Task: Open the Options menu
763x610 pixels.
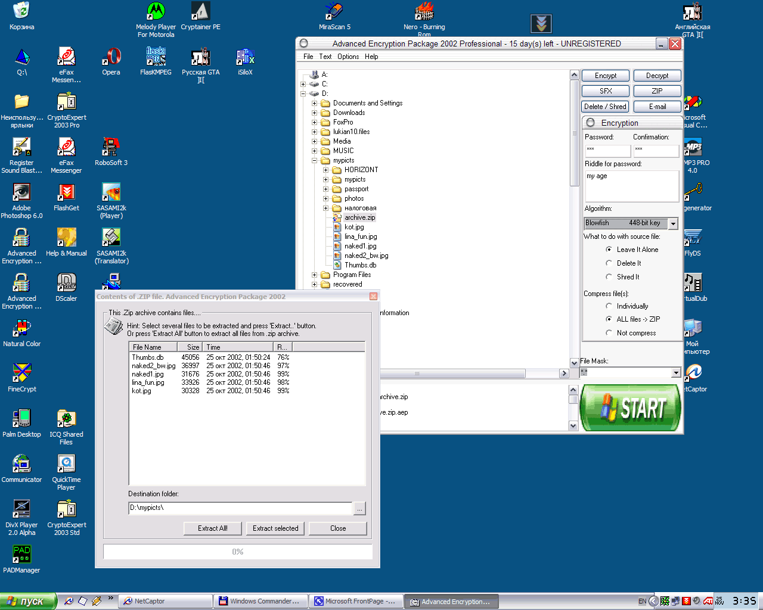Action: click(348, 57)
